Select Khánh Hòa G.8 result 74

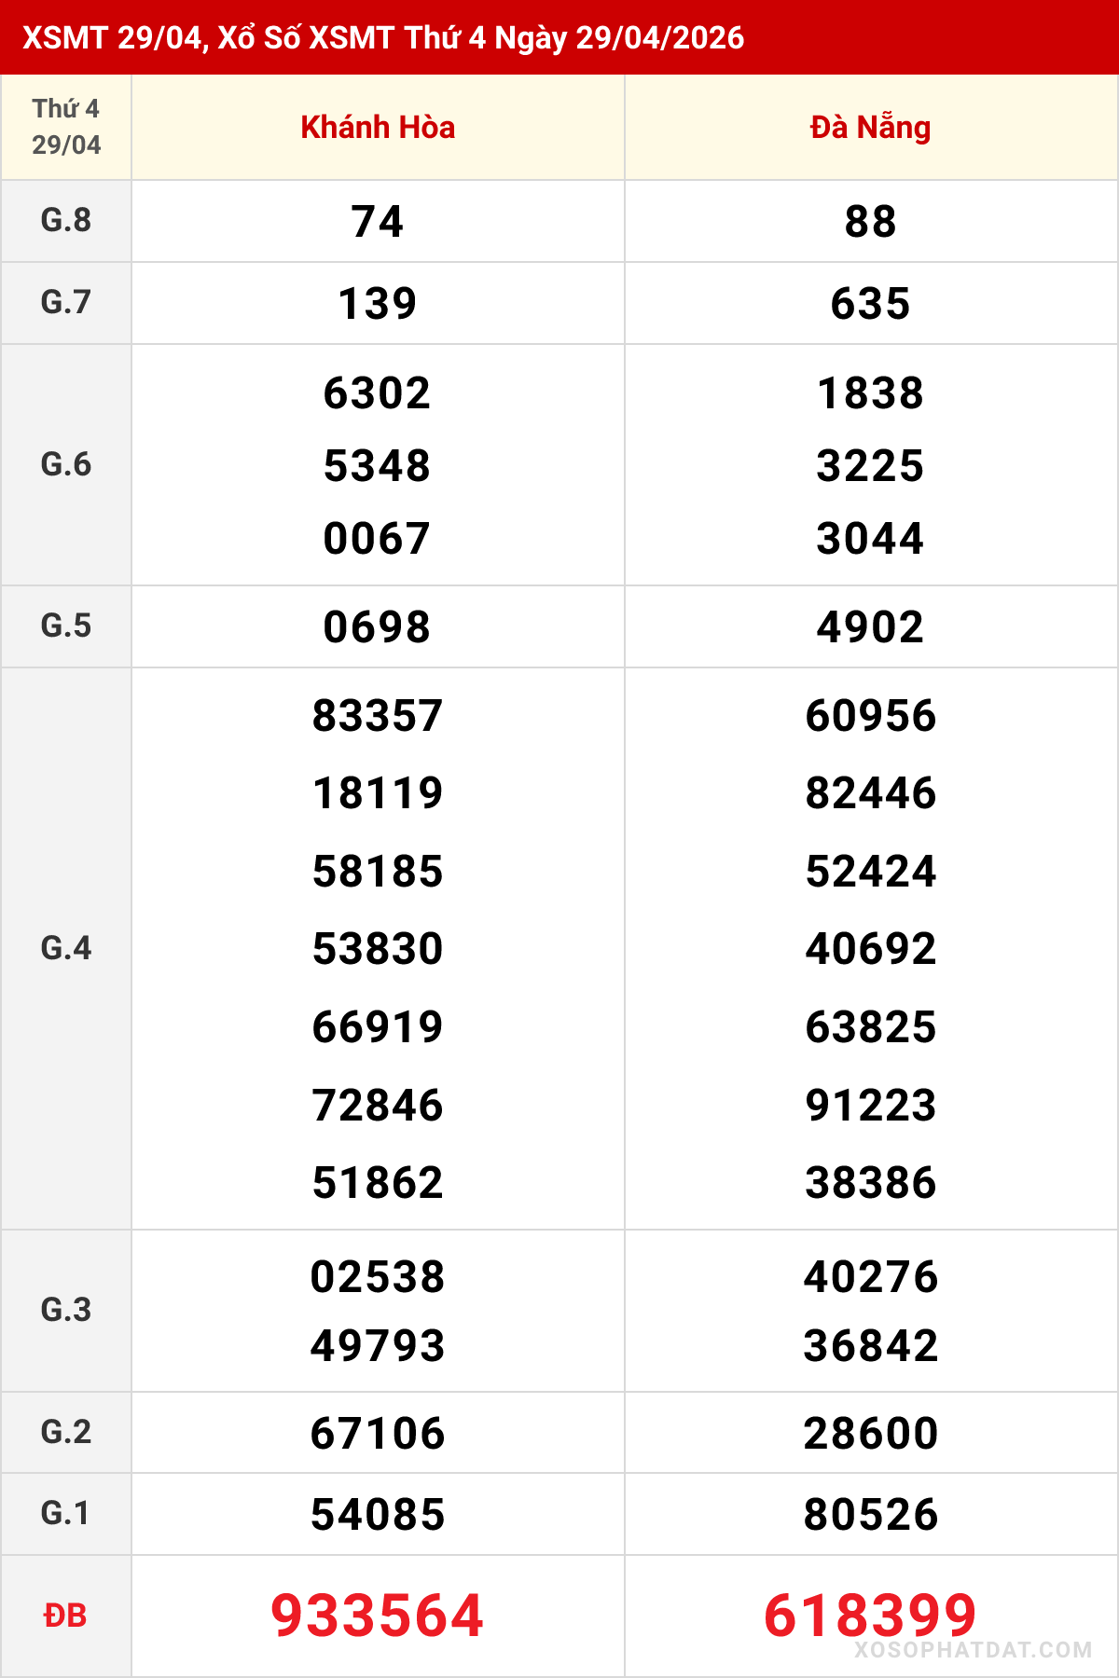(378, 222)
